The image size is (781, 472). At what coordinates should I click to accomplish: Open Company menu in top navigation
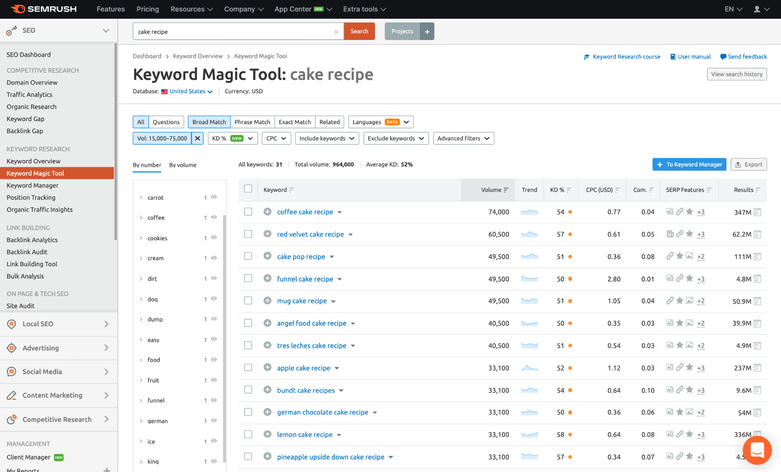(x=244, y=9)
